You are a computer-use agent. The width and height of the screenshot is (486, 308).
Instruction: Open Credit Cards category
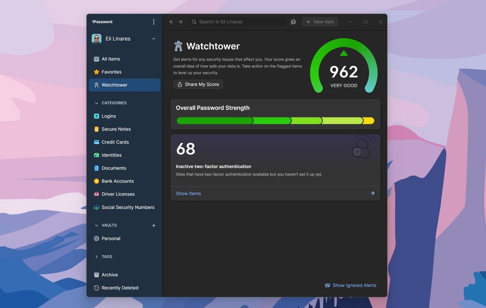point(124,142)
